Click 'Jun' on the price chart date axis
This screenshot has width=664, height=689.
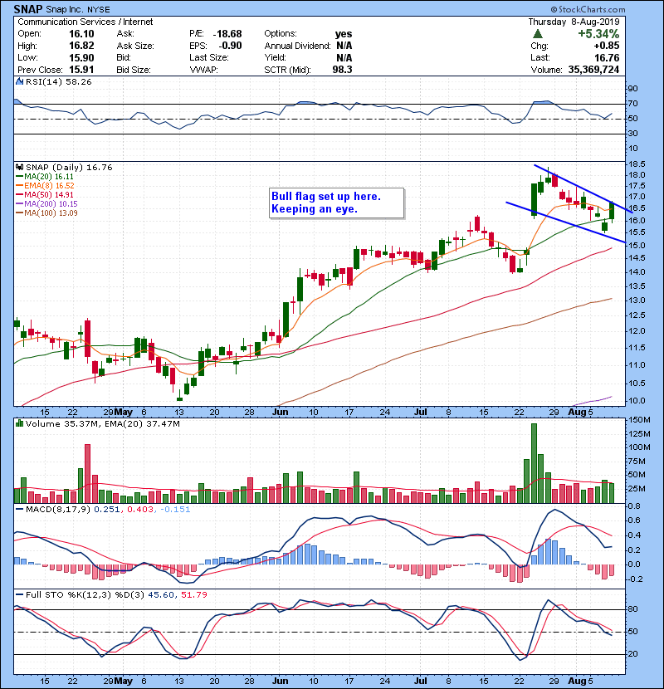point(280,413)
